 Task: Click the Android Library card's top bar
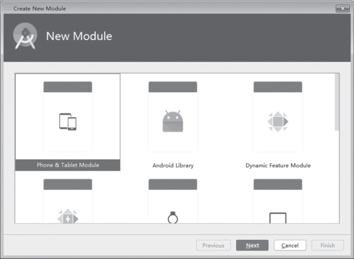coord(173,87)
